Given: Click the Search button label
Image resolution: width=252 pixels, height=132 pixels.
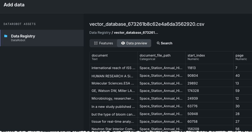Looking at the screenshot, I should click(166, 43).
